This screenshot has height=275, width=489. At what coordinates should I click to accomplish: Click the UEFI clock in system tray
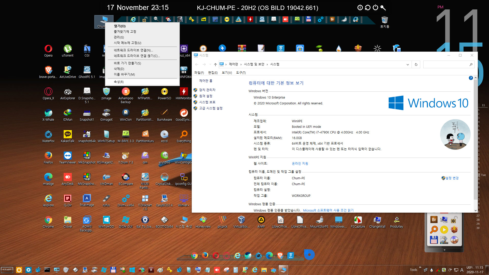[x=475, y=270]
